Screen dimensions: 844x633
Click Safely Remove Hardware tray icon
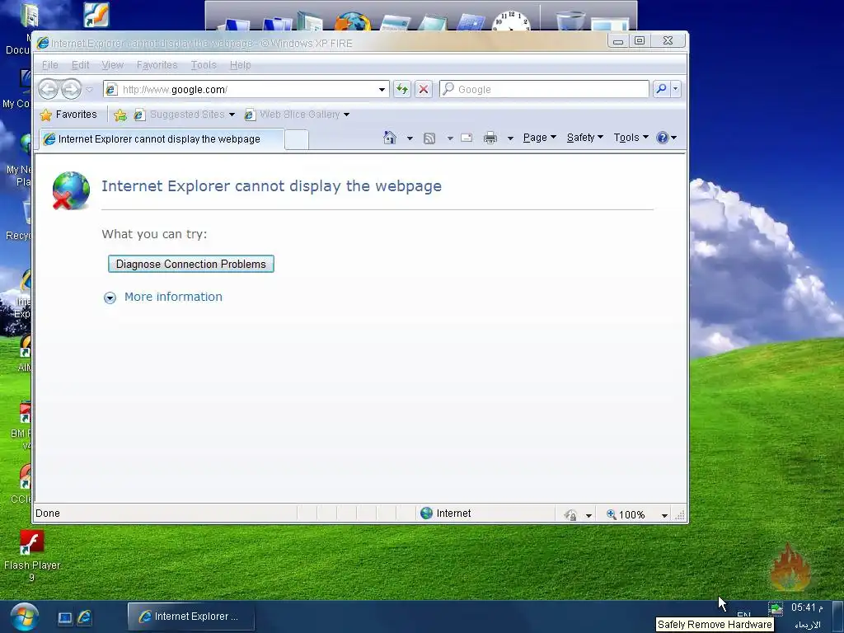pyautogui.click(x=775, y=609)
